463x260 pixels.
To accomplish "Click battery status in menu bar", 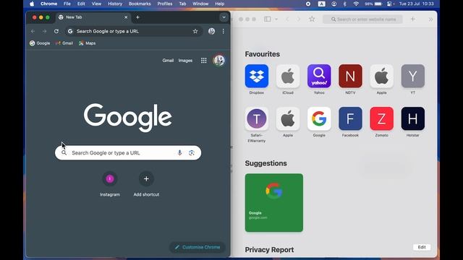I will (373, 4).
